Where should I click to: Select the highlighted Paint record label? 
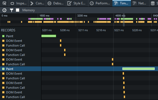pyautogui.click(x=10, y=69)
